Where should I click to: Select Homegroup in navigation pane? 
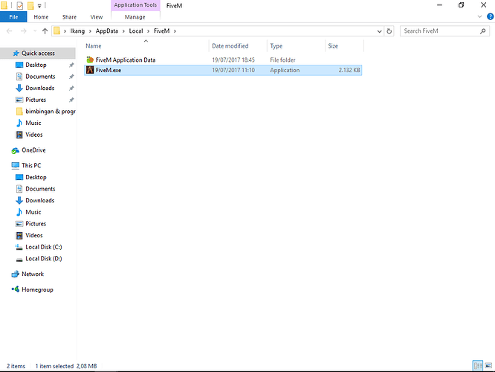(37, 289)
